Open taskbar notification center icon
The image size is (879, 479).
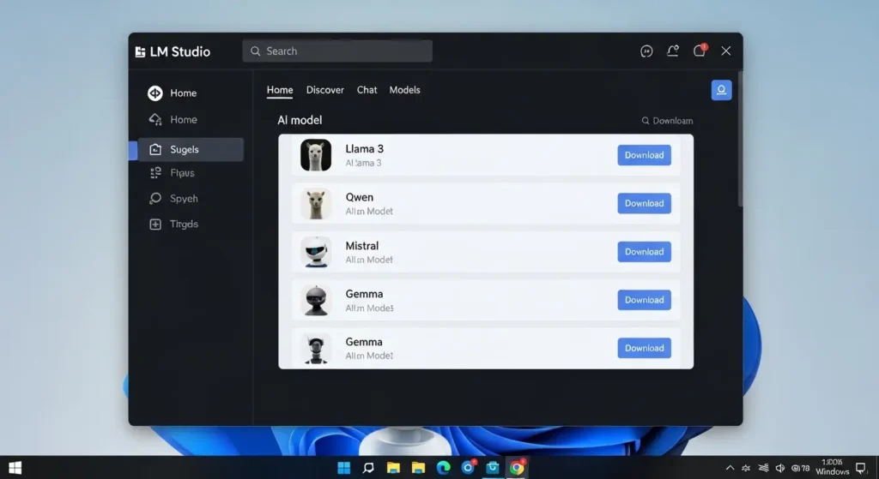[x=861, y=468]
